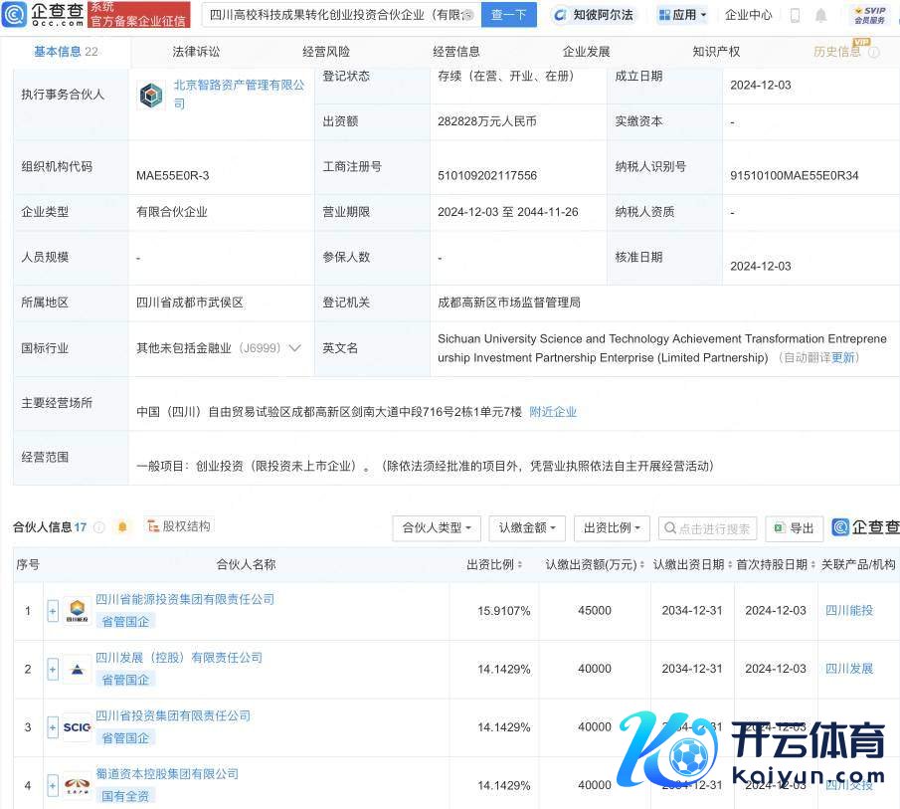Switch to the 知识产权 tab
Screen dimensions: 900x809
pos(716,52)
